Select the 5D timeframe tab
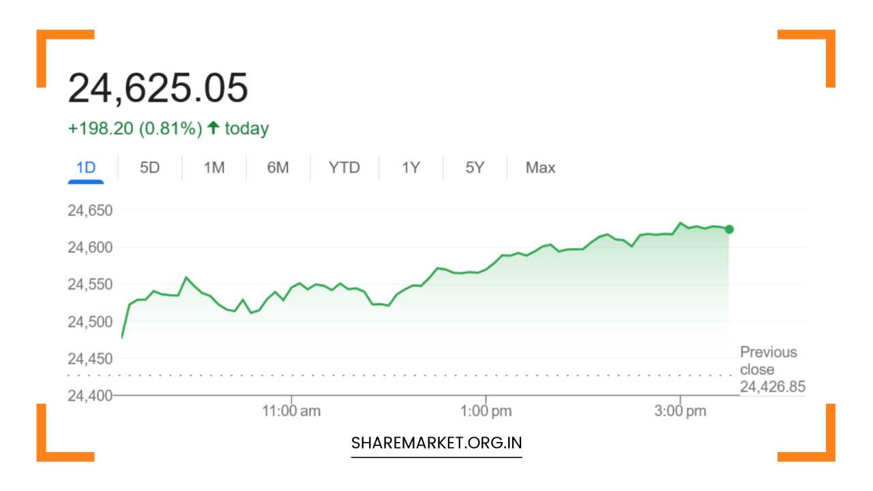873x491 pixels. 149,167
